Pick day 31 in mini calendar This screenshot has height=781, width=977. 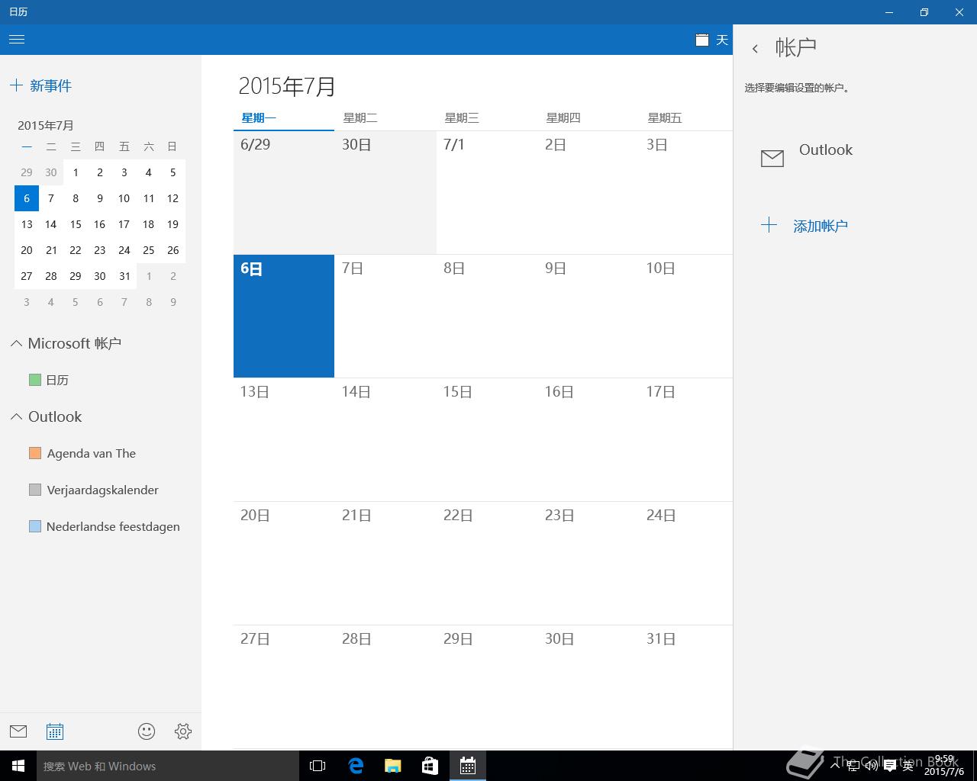point(124,276)
